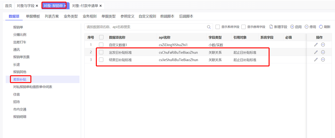Click the search magnifier icon
Screen dimensions: 335x138
pos(209,27)
